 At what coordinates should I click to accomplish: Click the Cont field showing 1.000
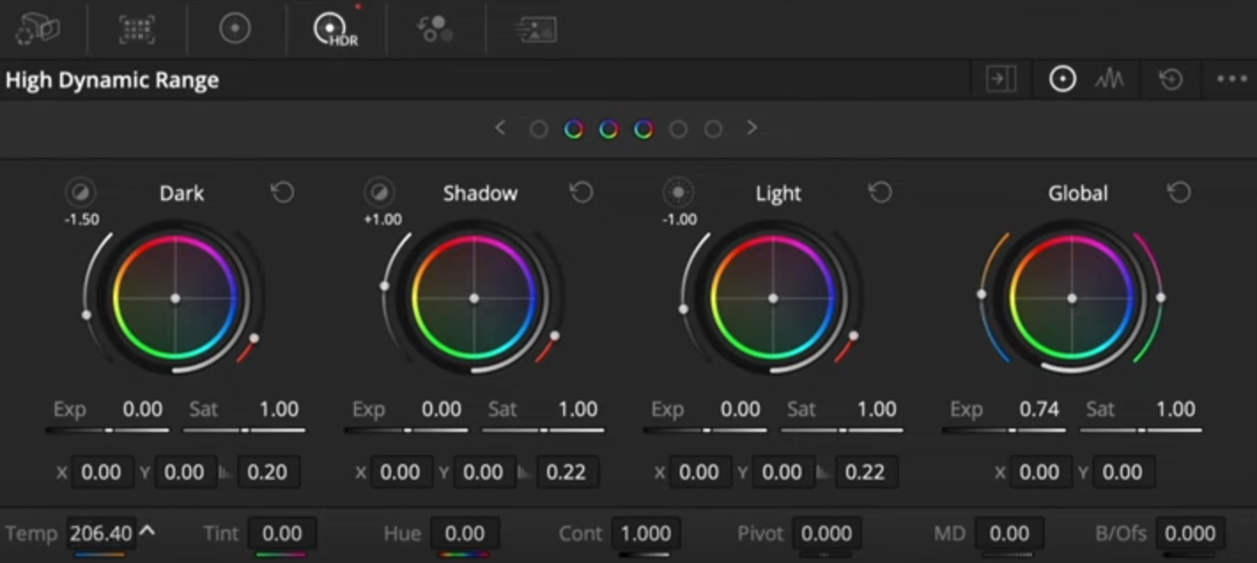645,534
